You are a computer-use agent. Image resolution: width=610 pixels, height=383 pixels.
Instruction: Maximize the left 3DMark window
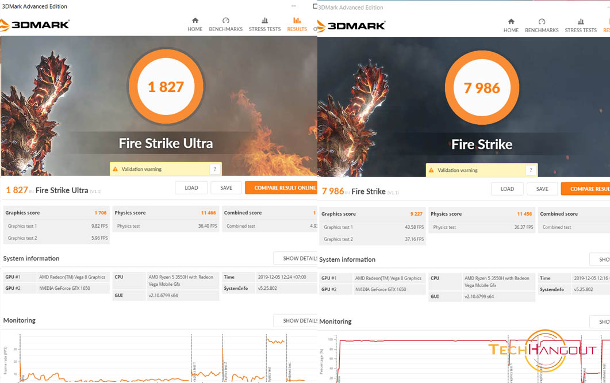coord(314,6)
